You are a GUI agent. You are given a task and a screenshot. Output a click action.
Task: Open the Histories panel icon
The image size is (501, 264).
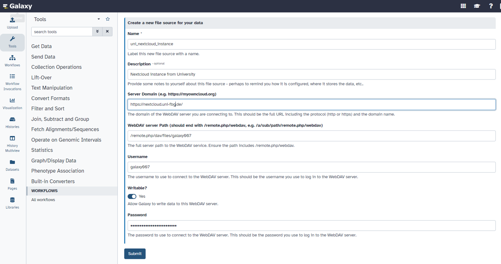tap(12, 122)
